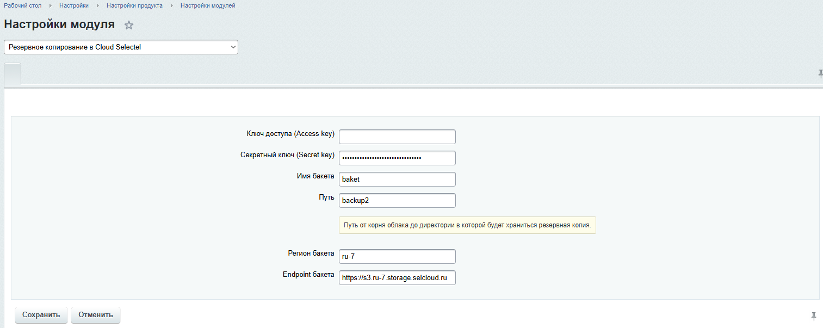Screen dimensions: 823x328
Task: Click the pin icon next to bottom buttons
Action: (814, 316)
